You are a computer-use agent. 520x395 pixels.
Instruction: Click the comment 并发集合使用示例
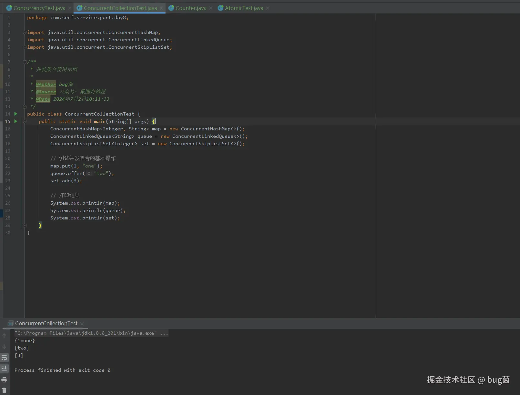click(x=57, y=69)
